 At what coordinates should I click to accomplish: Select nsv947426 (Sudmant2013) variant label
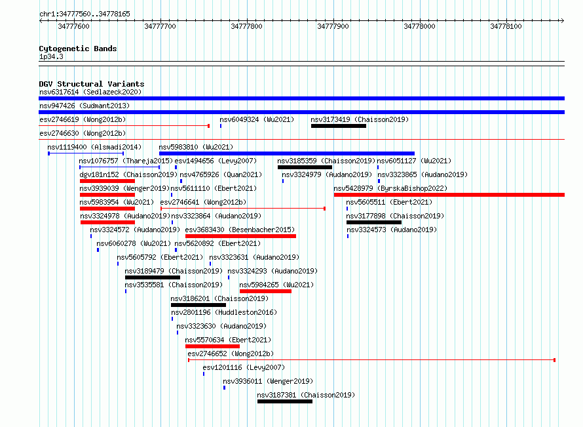(85, 106)
